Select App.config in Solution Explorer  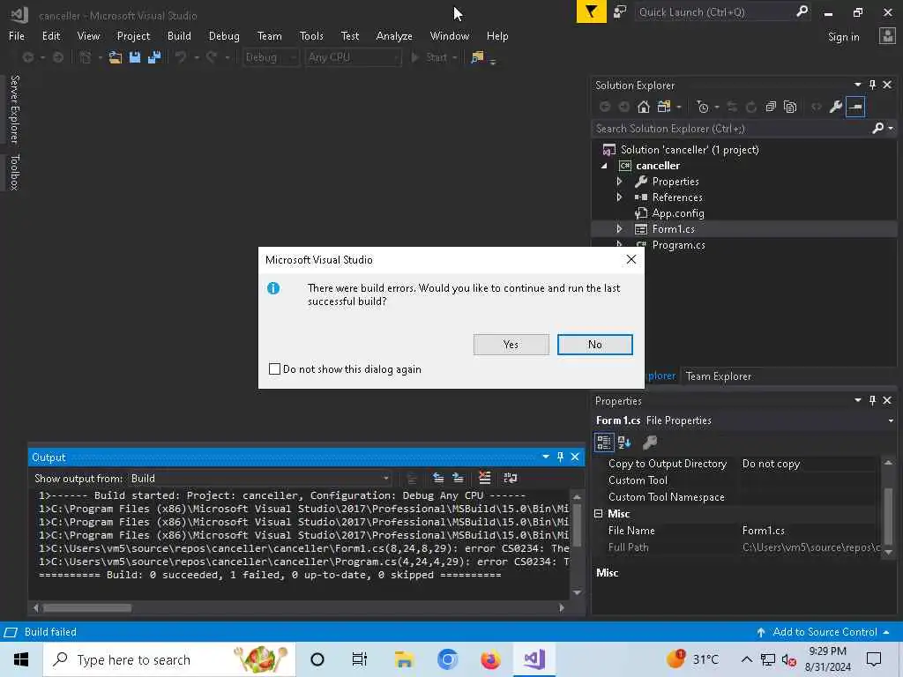coord(678,213)
